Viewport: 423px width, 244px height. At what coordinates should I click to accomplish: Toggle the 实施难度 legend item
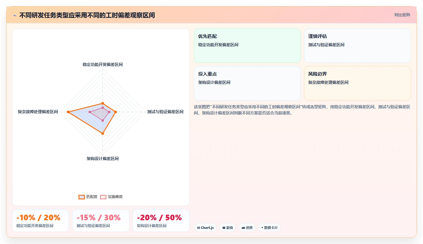click(111, 197)
